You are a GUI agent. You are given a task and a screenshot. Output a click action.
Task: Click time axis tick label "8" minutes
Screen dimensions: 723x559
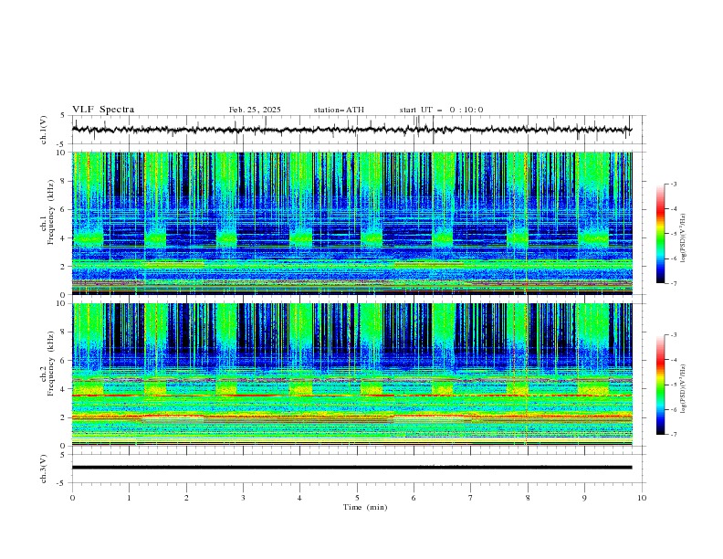528,498
